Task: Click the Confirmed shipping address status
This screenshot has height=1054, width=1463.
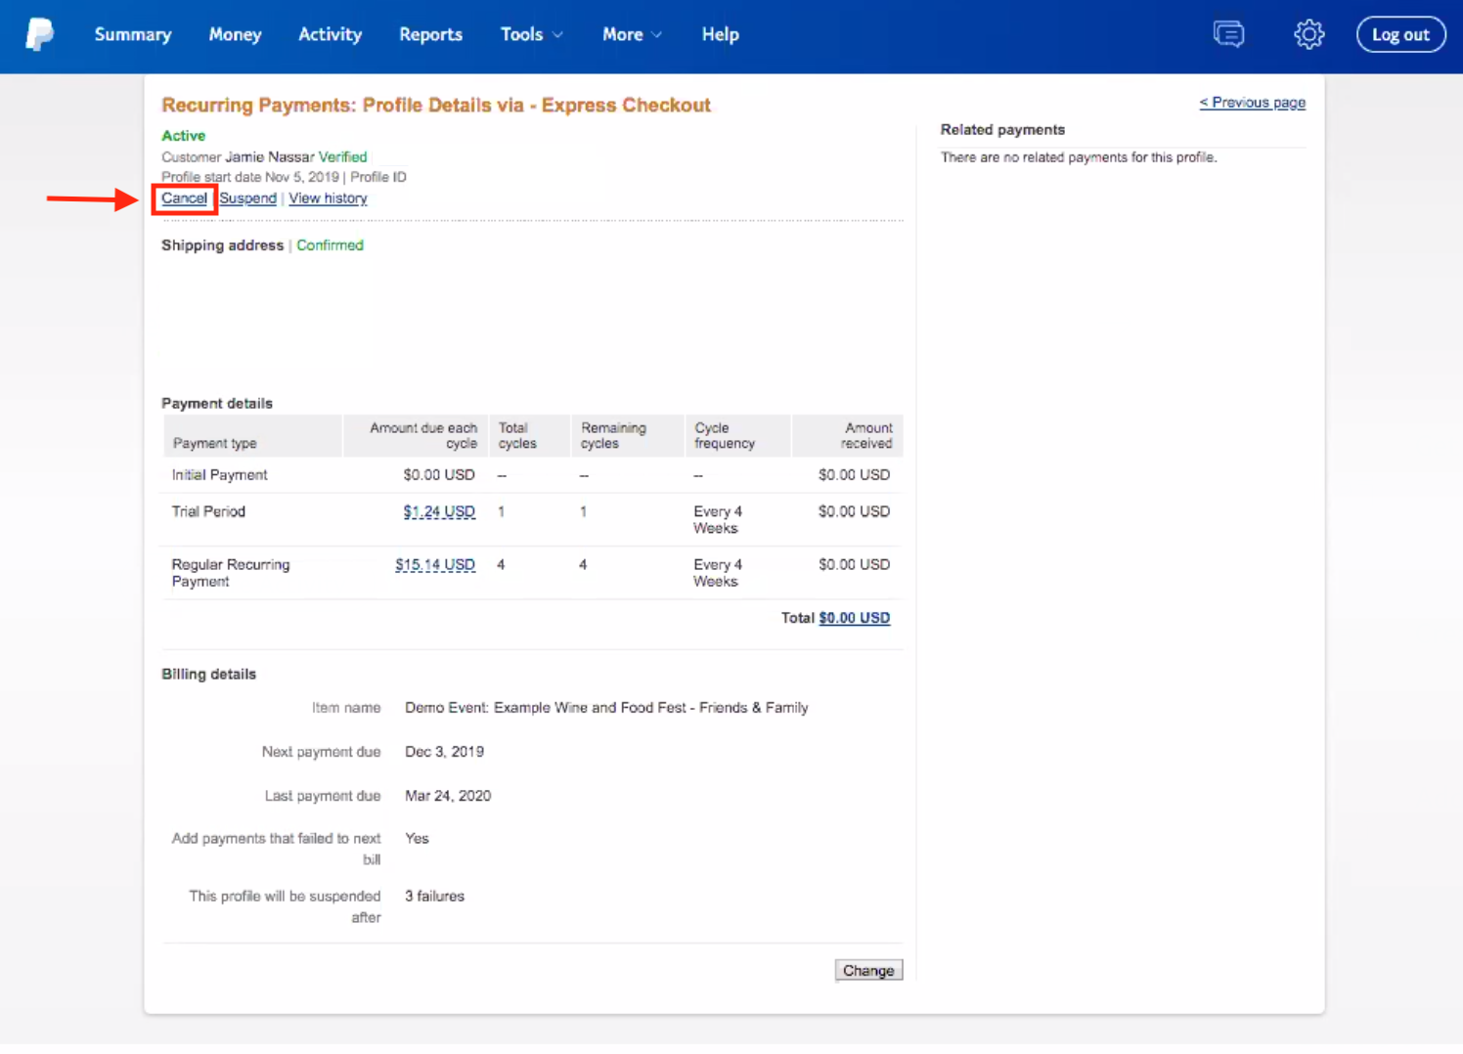Action: tap(330, 245)
